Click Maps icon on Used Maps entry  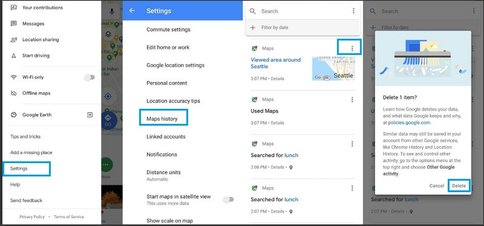point(254,100)
